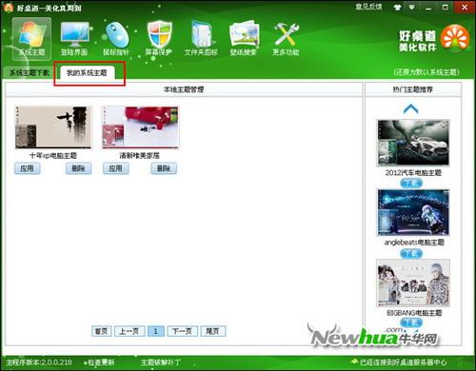Go to 下一页 in pagination

pos(183,331)
